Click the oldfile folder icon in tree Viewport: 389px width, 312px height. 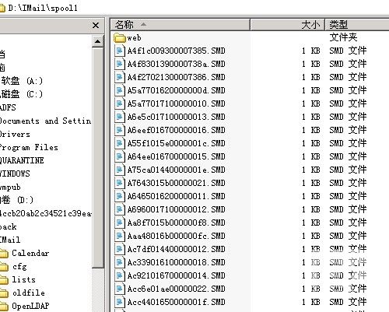tap(4, 293)
